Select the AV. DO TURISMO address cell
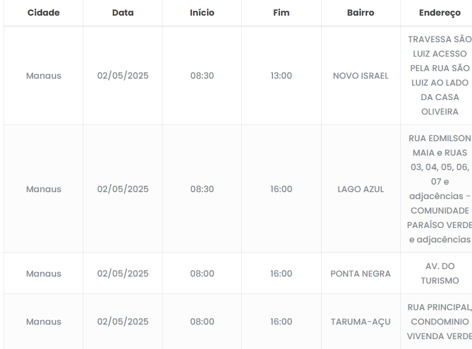The image size is (472, 349). (x=440, y=274)
